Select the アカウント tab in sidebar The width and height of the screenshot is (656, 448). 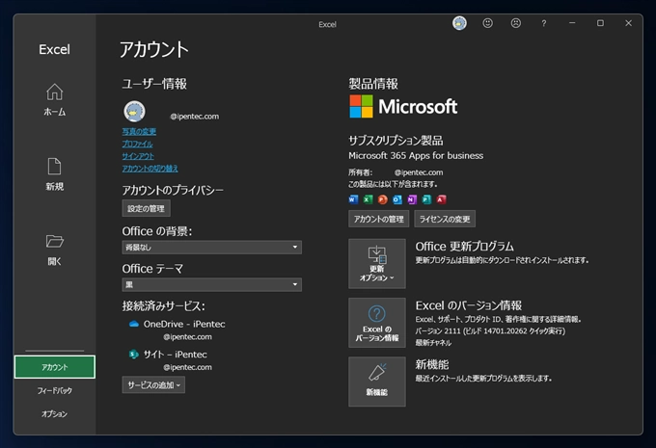[55, 367]
